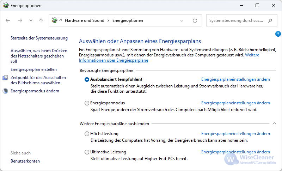Click the sleep mode moon icon in sidebar

(x=5, y=91)
